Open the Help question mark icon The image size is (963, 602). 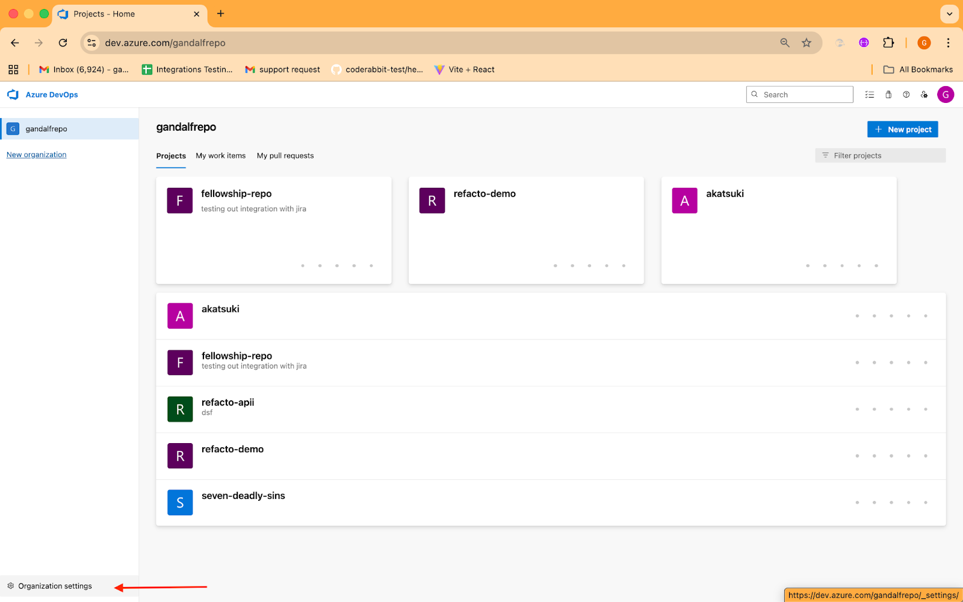tap(906, 95)
